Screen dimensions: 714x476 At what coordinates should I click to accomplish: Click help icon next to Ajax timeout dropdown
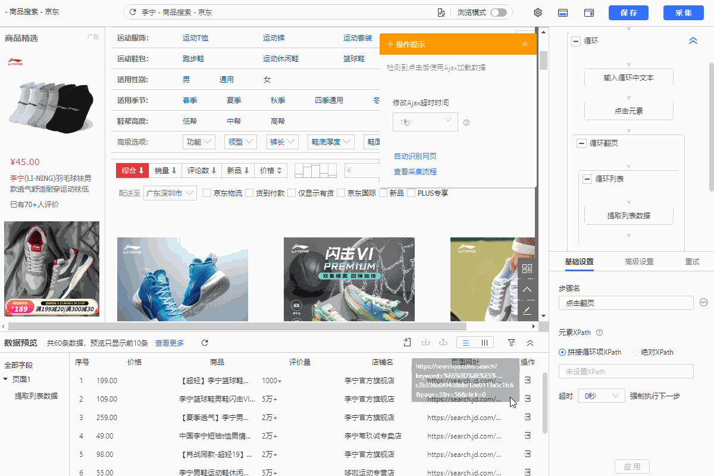coord(466,123)
